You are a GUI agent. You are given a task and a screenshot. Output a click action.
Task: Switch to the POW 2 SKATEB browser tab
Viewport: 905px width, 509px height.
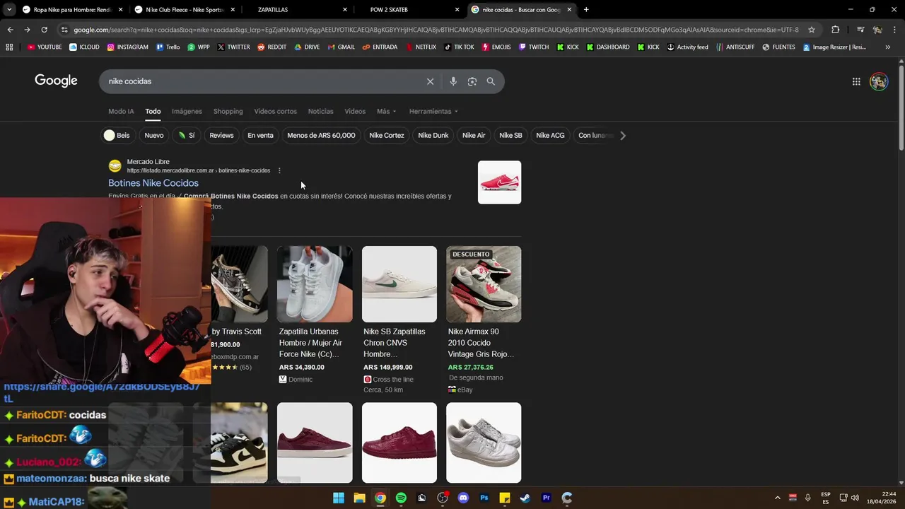pos(407,10)
